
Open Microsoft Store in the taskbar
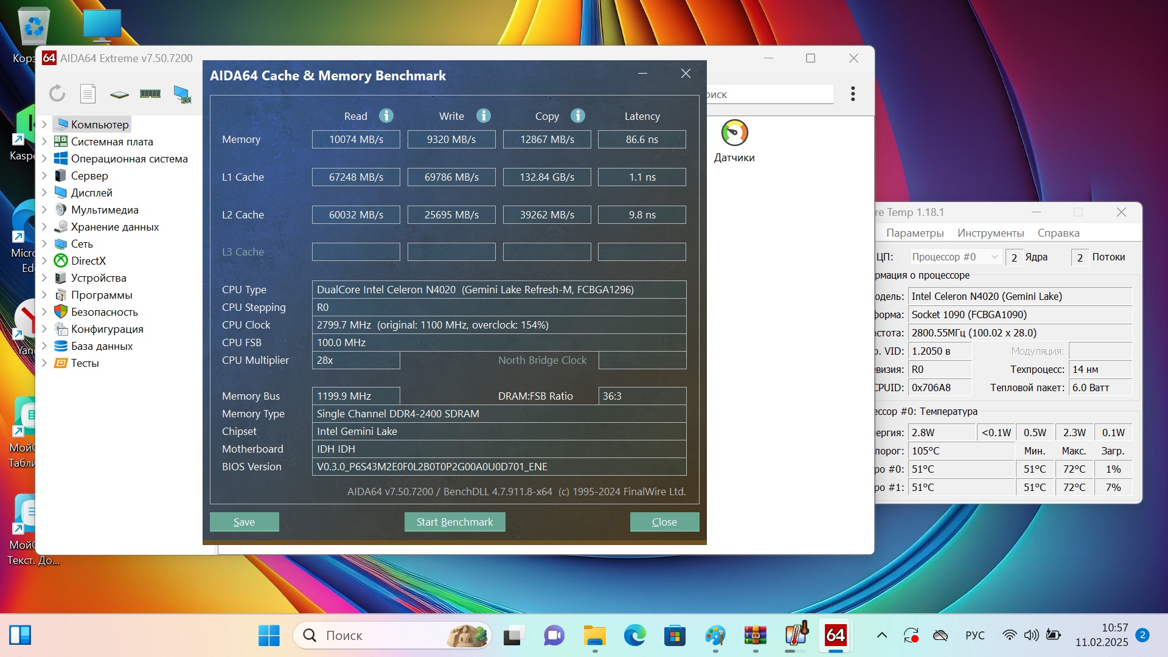pos(675,636)
